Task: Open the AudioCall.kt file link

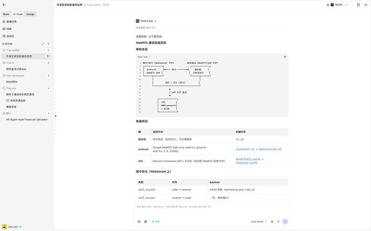Action: pos(245,150)
